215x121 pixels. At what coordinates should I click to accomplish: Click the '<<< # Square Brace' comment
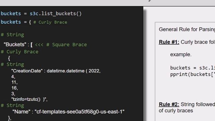click(x=61, y=45)
